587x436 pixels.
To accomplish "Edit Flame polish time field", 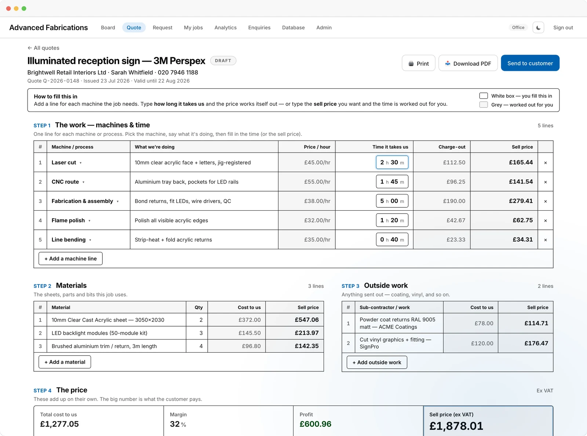I will (x=392, y=220).
